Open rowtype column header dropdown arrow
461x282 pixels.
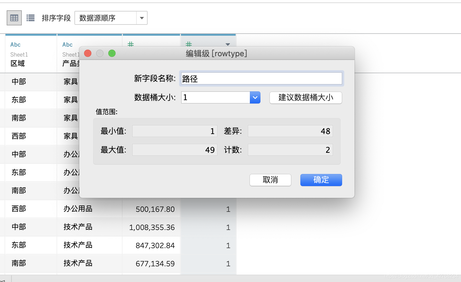(x=228, y=44)
